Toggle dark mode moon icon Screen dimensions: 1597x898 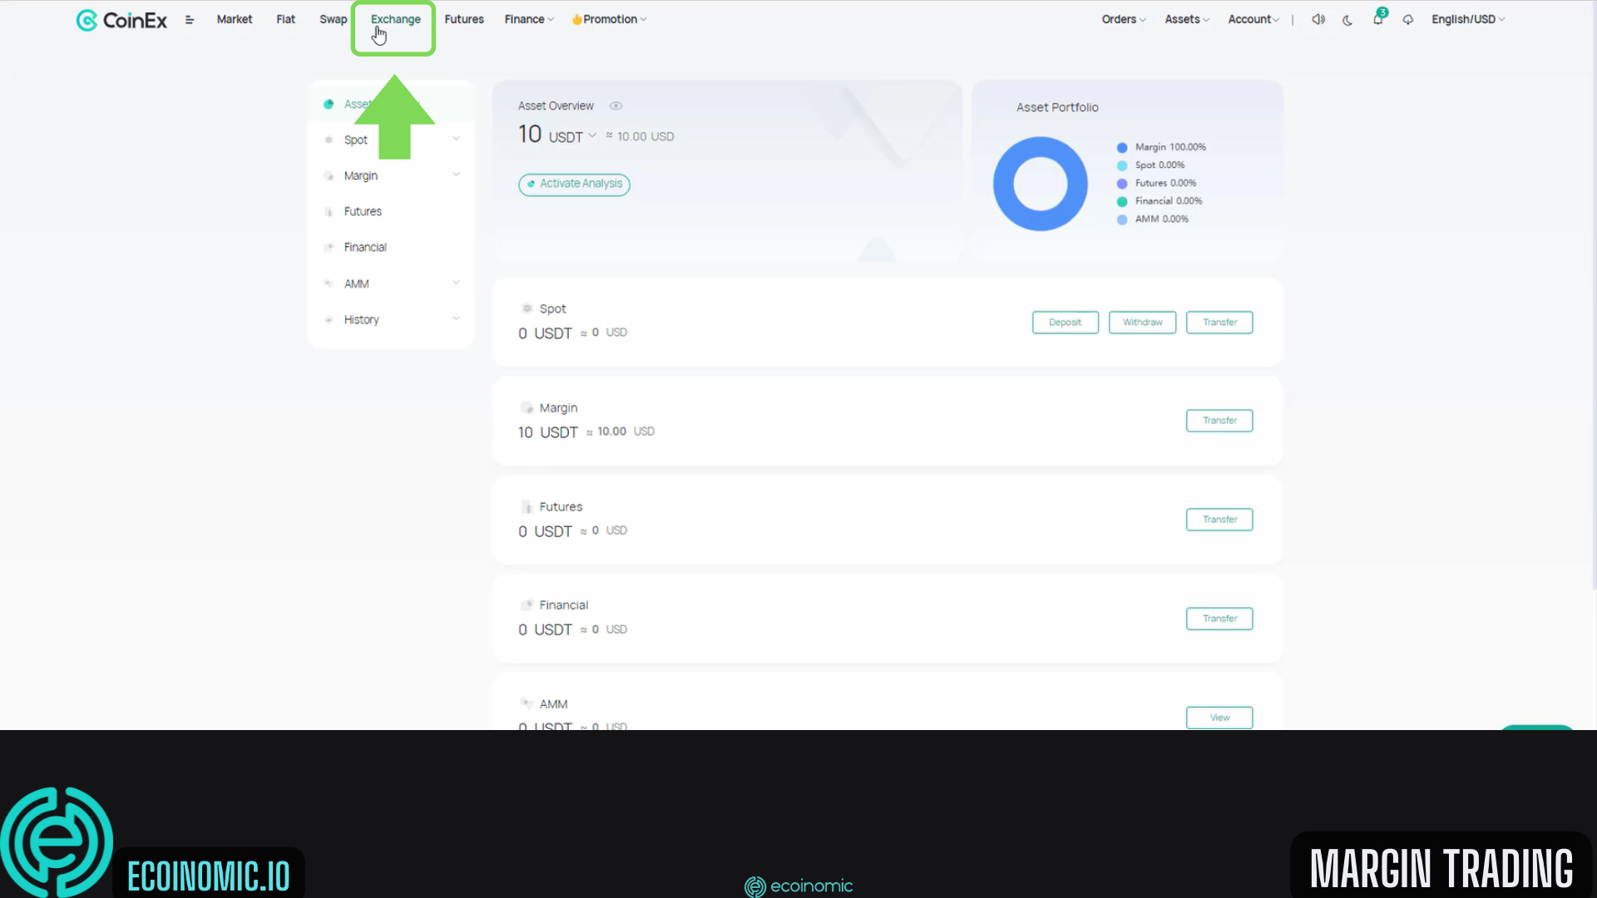1347,20
